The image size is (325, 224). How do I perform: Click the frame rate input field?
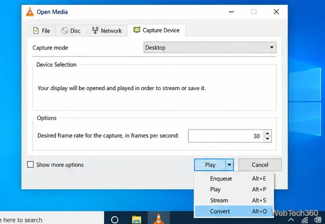[x=226, y=136]
